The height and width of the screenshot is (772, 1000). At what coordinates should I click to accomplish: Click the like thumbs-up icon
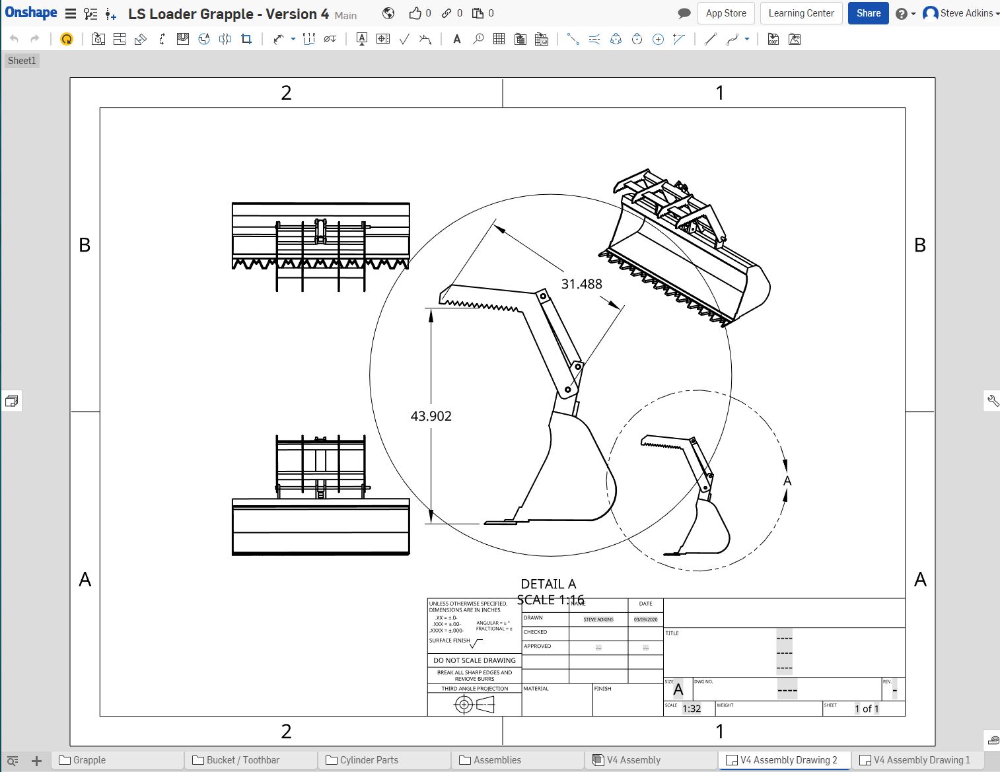click(415, 13)
